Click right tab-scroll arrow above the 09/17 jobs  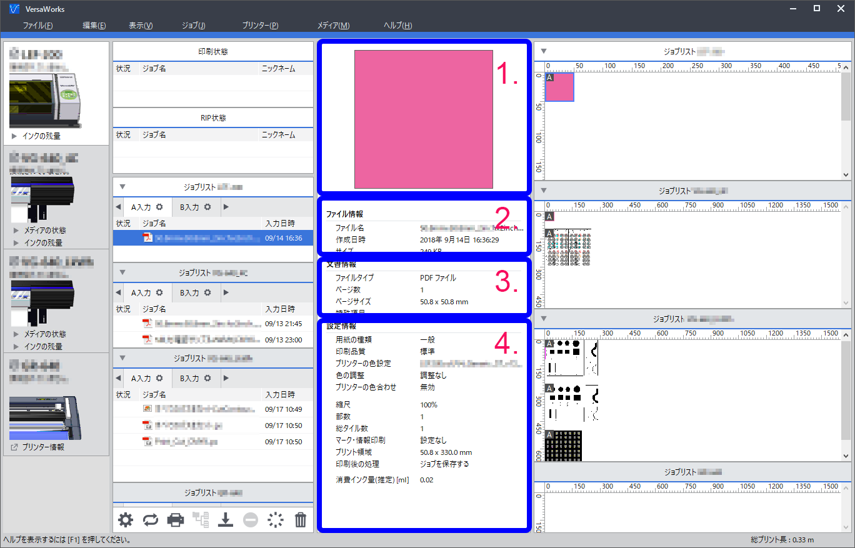pyautogui.click(x=226, y=378)
